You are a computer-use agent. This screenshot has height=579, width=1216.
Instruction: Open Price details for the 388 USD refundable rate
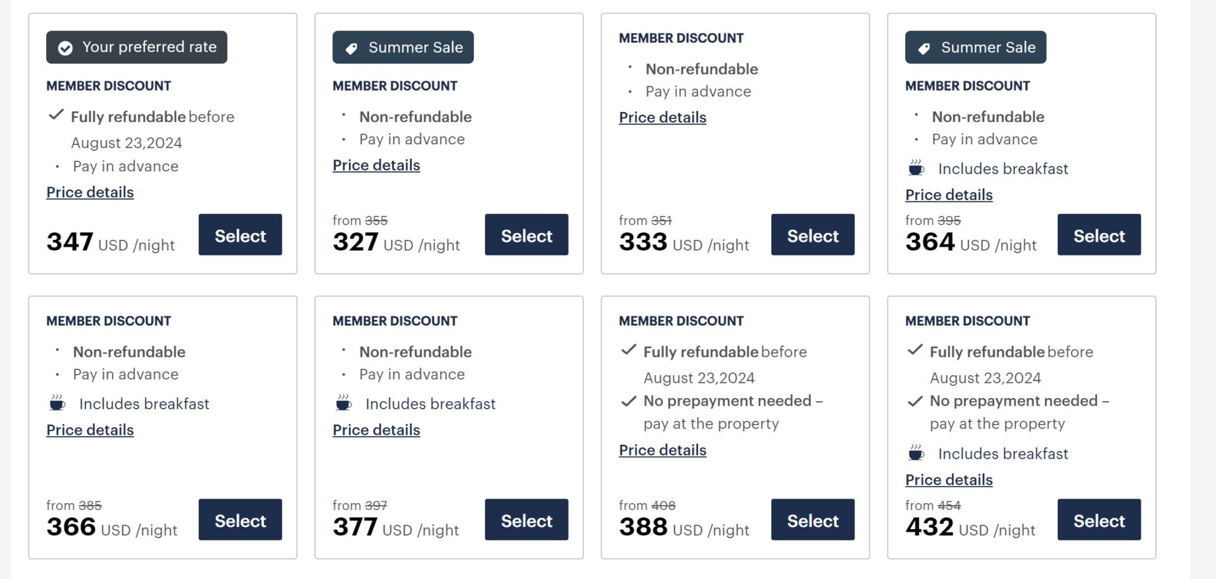click(662, 450)
